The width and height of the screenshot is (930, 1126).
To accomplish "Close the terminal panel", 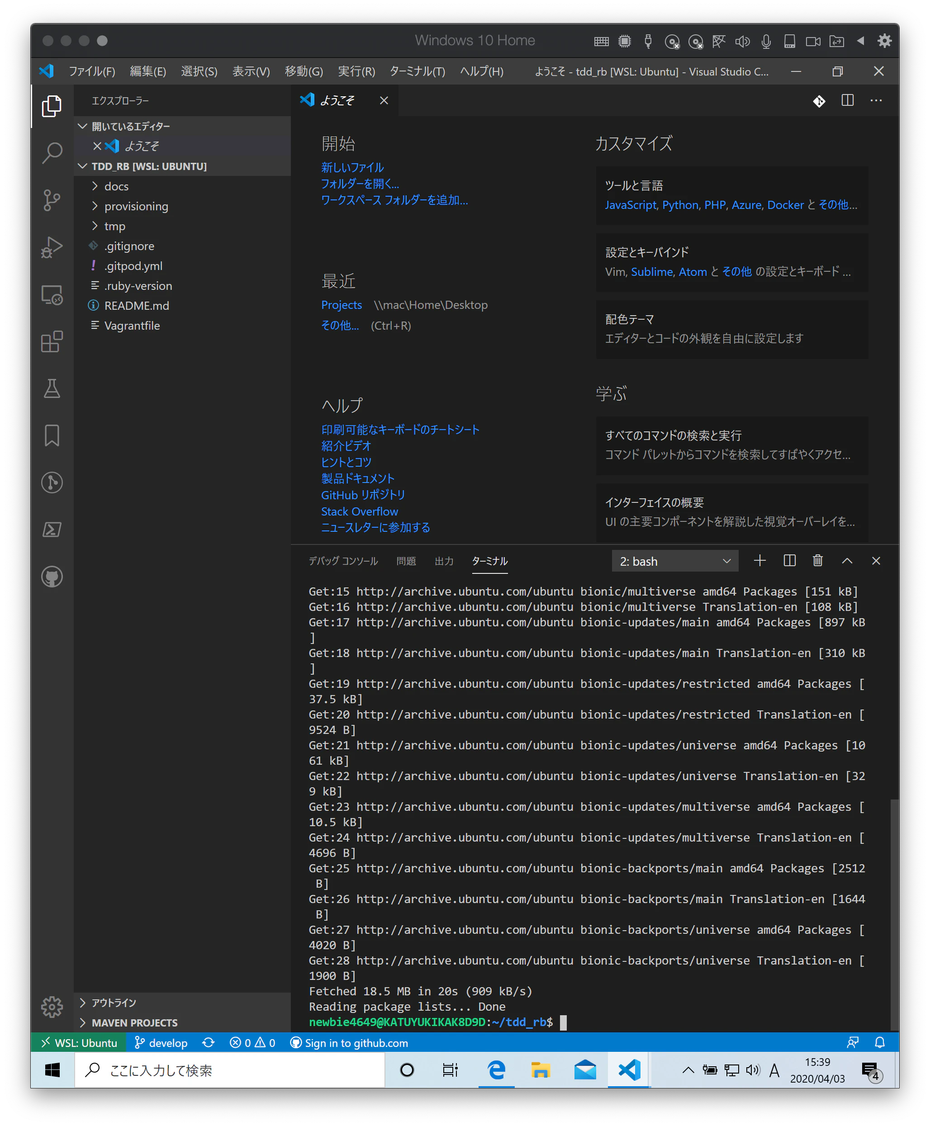I will [x=876, y=561].
